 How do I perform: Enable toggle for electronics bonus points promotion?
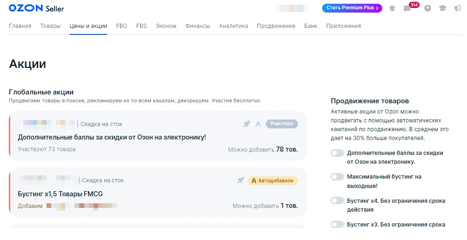pyautogui.click(x=337, y=153)
